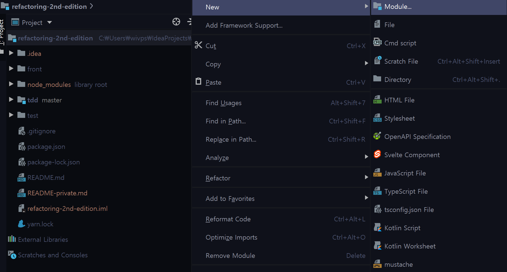
Task: Select New in the context menu
Action: [x=281, y=7]
